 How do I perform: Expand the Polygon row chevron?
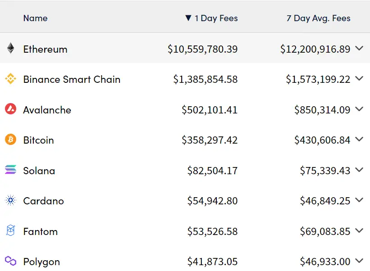pyautogui.click(x=359, y=260)
